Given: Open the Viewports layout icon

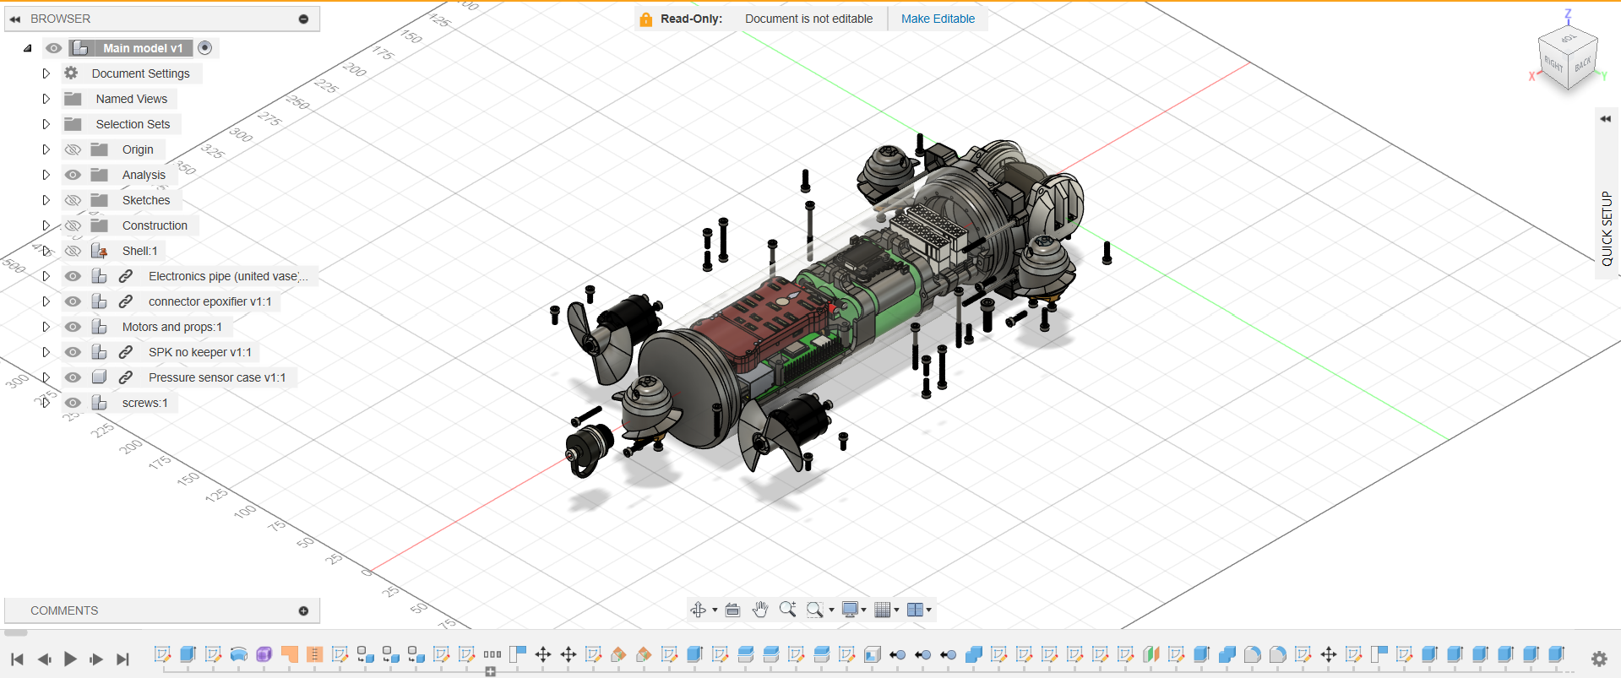Looking at the screenshot, I should (915, 610).
